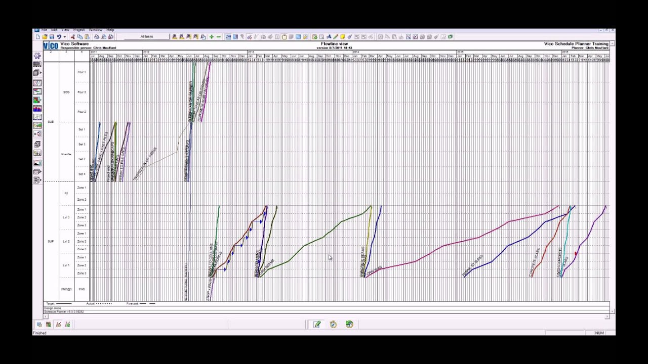648x364 pixels.
Task: Click the clock icon at bottom center
Action: [333, 325]
